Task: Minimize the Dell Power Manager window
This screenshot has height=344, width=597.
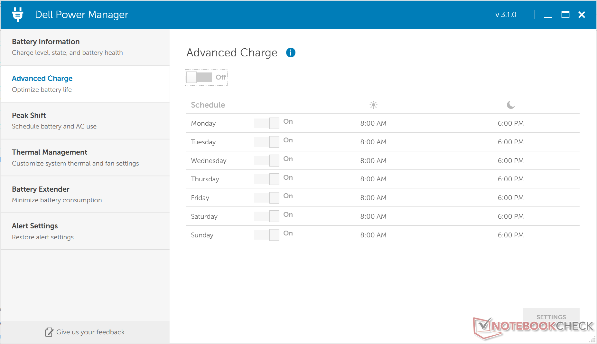Action: [548, 15]
